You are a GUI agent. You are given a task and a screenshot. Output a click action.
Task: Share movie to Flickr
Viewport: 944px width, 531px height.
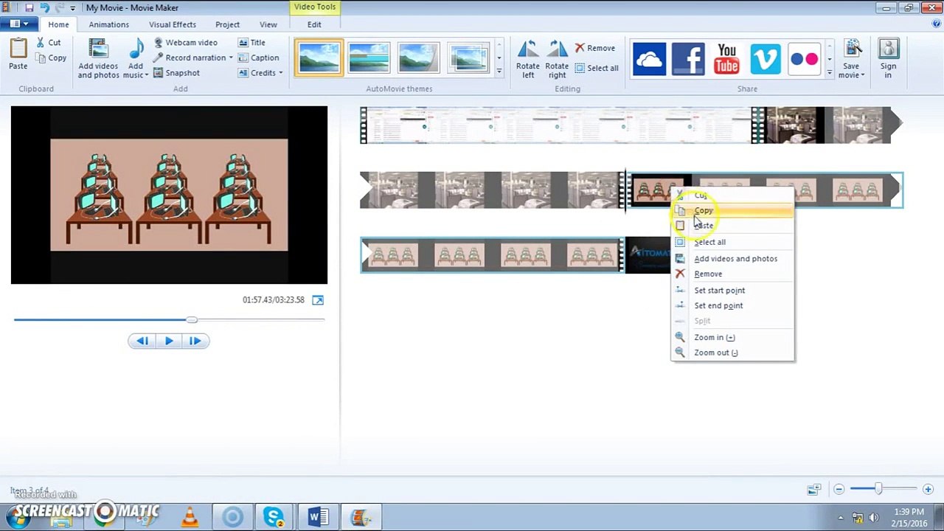[x=804, y=59]
